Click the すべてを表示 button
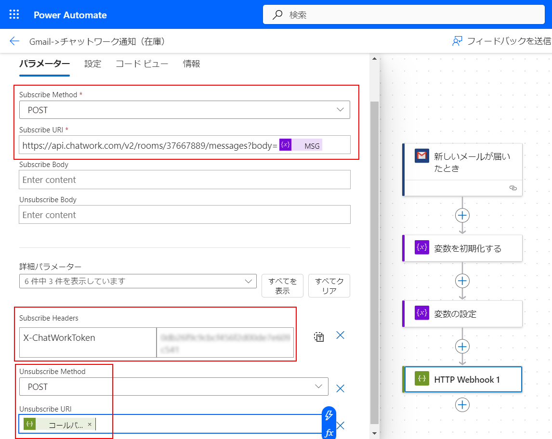 tap(282, 285)
